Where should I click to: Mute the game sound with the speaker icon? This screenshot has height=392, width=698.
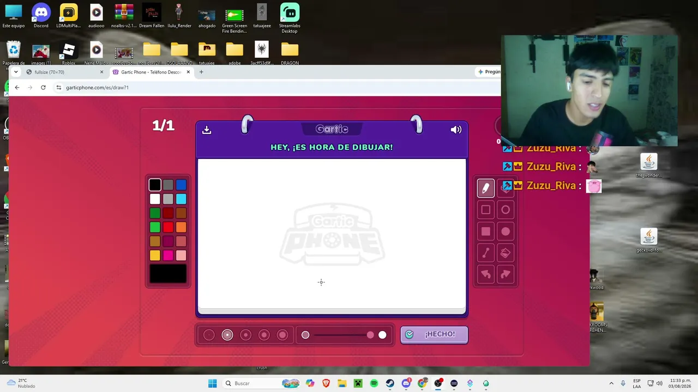[456, 130]
